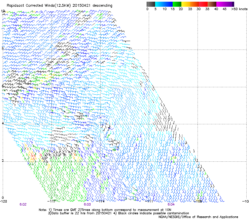Click the note line 'Times are GMT'
Viewport: 249px width, 219px height.
click(65, 210)
